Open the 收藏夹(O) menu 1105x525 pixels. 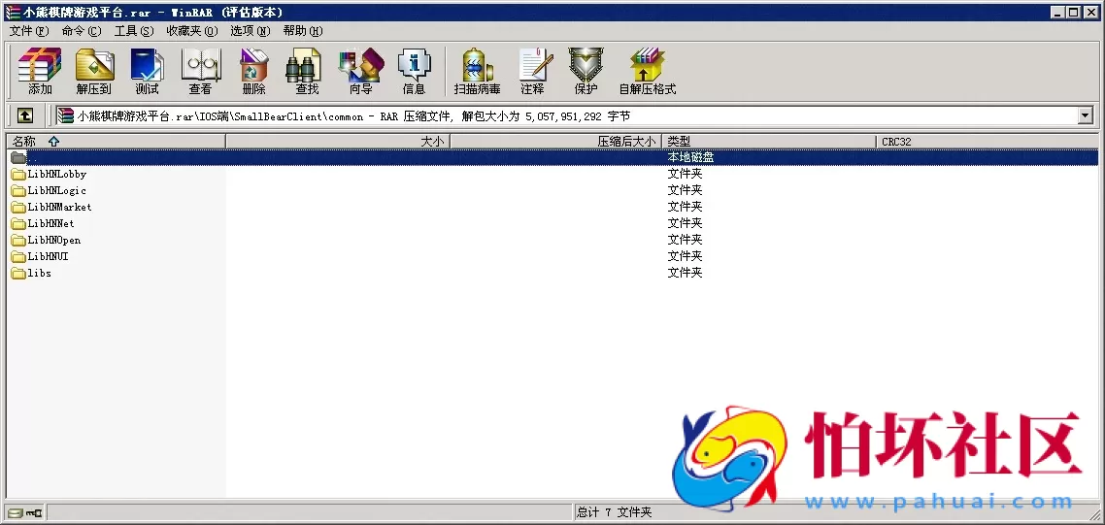tap(191, 31)
